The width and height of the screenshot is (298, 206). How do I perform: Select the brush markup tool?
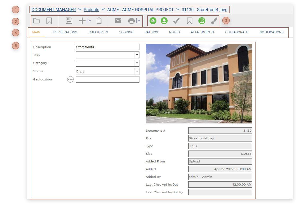coord(214,20)
